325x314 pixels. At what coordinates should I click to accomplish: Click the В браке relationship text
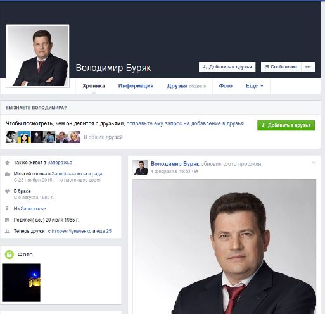coord(22,191)
